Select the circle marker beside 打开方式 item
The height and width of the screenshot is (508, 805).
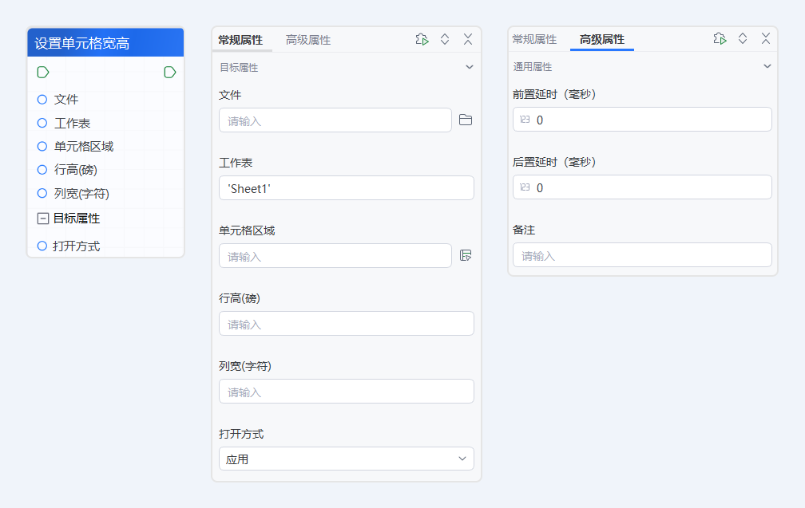click(x=42, y=246)
